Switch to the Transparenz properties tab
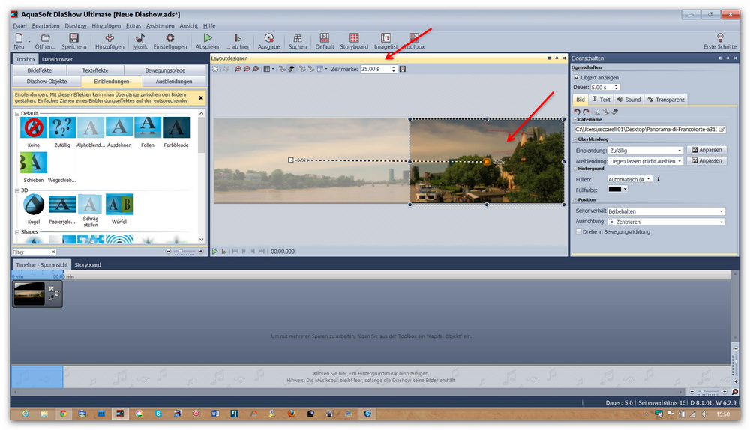 point(666,100)
